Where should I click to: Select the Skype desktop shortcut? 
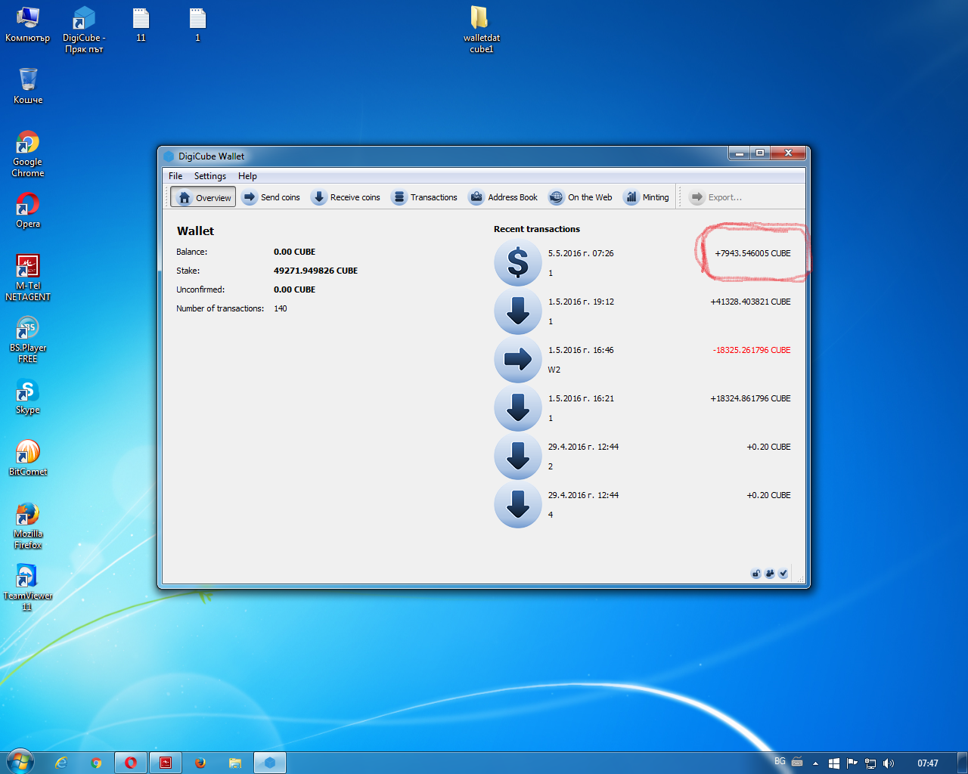[28, 395]
